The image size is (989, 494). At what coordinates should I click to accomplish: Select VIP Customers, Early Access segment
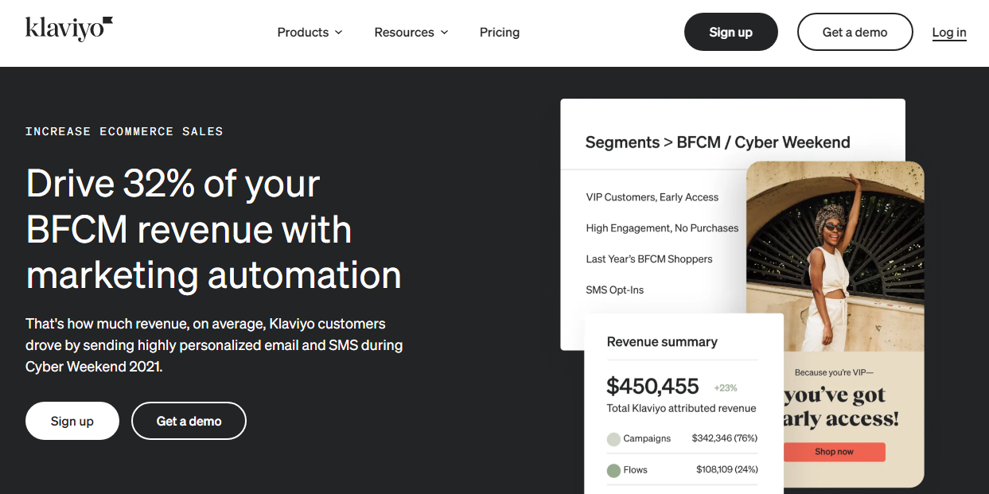pos(652,197)
